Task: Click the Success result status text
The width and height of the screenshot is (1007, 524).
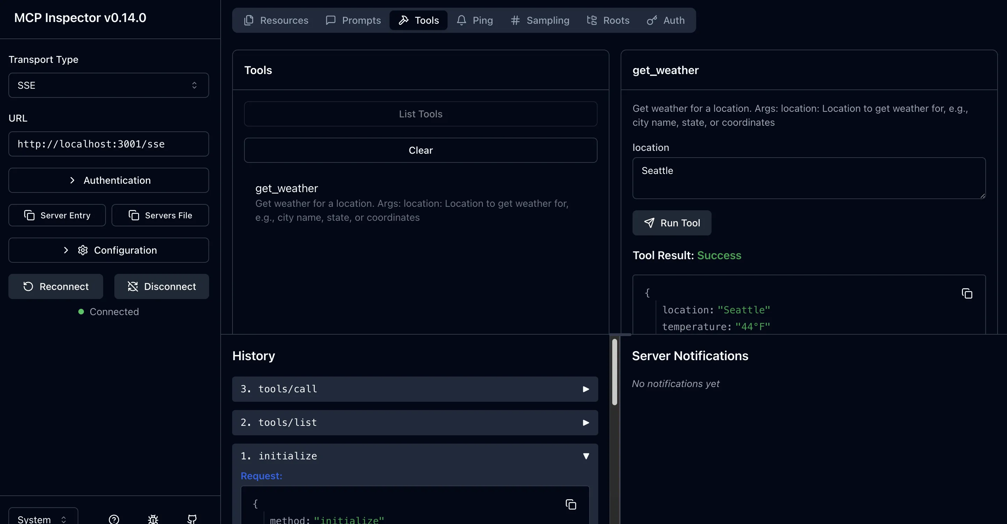Action: click(719, 255)
